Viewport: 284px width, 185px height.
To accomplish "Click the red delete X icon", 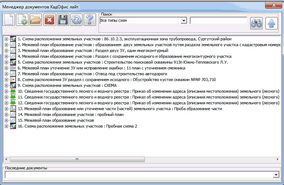I will 49,20.
